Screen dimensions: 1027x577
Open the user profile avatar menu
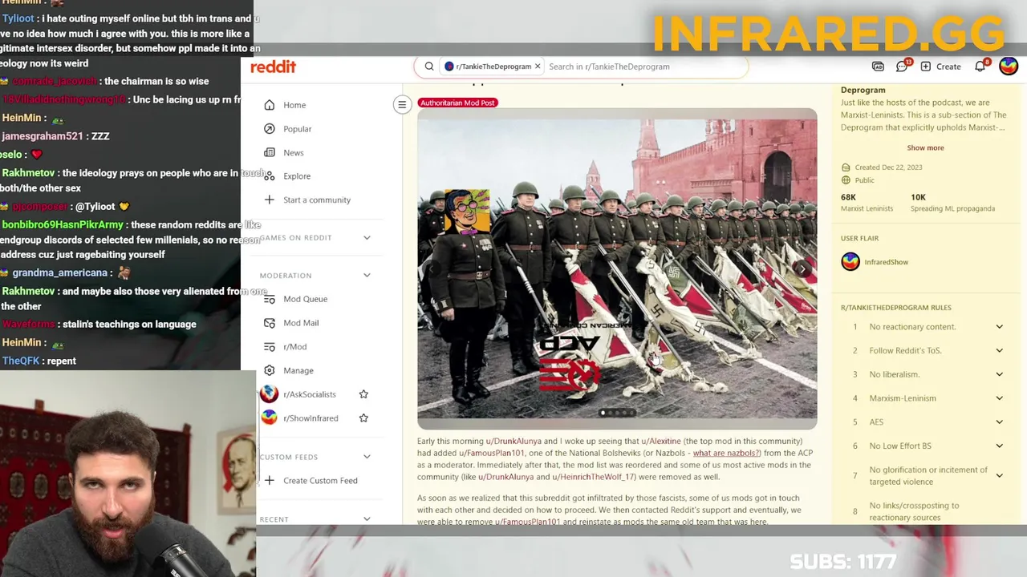[1009, 67]
